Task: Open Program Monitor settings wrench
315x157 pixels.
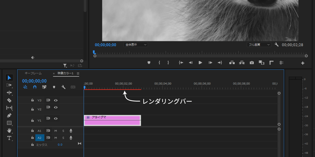Action: coord(276,45)
